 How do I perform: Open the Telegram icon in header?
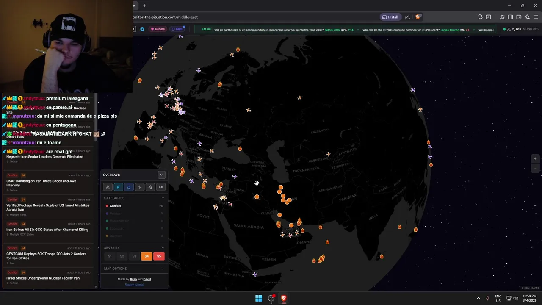[x=142, y=29]
